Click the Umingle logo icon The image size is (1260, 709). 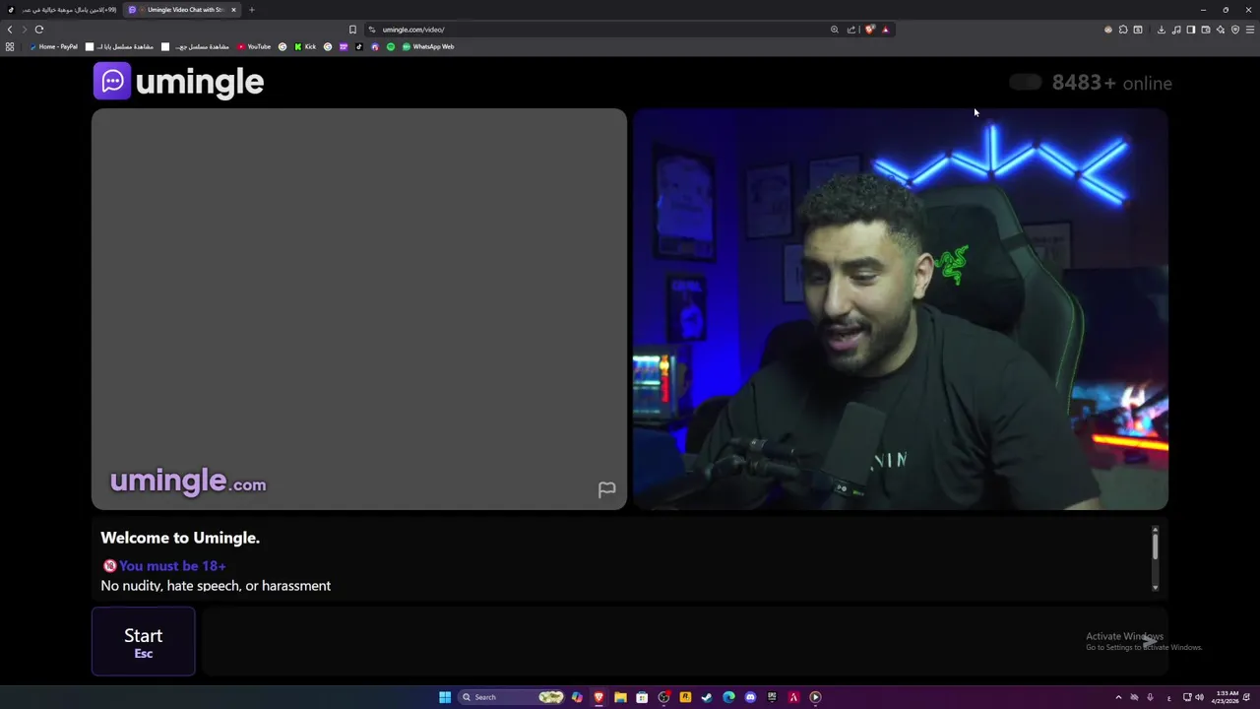[112, 81]
